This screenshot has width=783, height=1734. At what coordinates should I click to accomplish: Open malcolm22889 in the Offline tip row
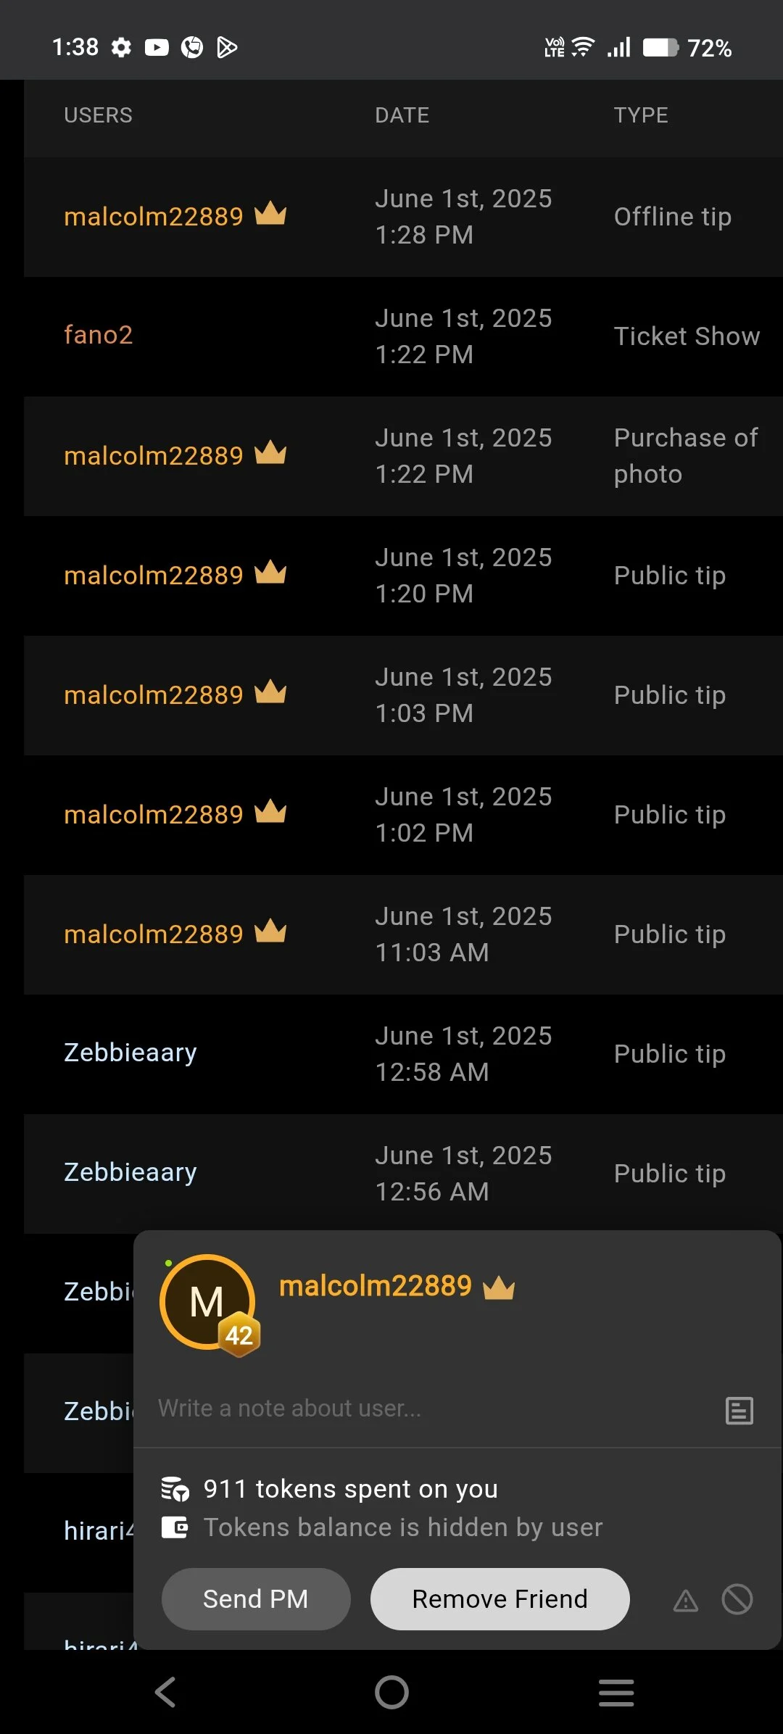154,217
